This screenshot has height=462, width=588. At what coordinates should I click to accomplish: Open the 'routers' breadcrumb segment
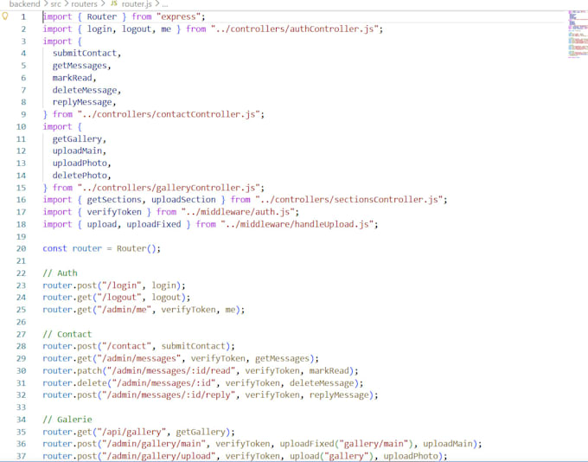click(84, 4)
